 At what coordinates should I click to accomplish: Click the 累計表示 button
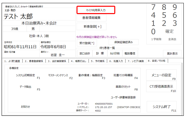point(172,53)
